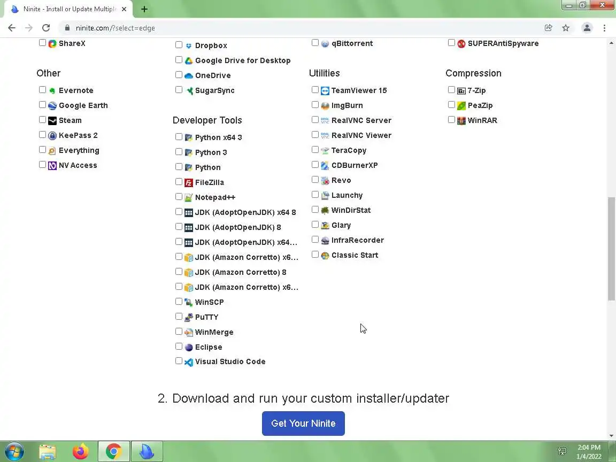Go back to the previous page
Screen dimensions: 616x462
pos(12,28)
